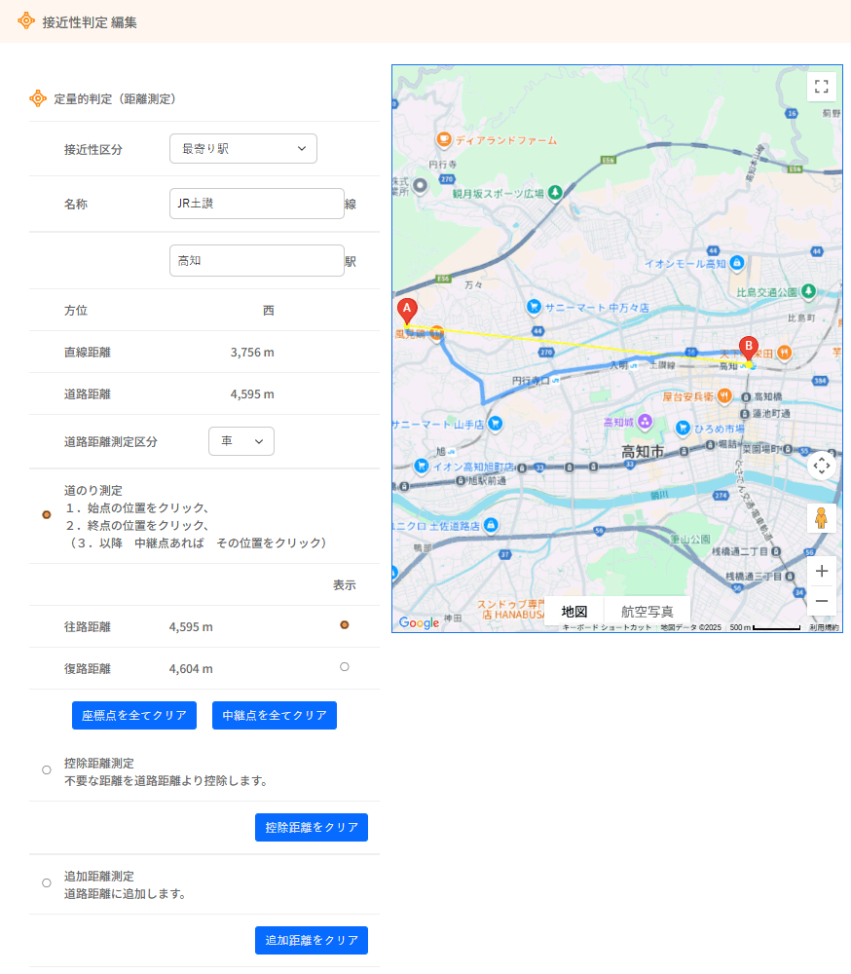Select the Street View pegman icon
Image resolution: width=851 pixels, height=974 pixels.
point(821,518)
